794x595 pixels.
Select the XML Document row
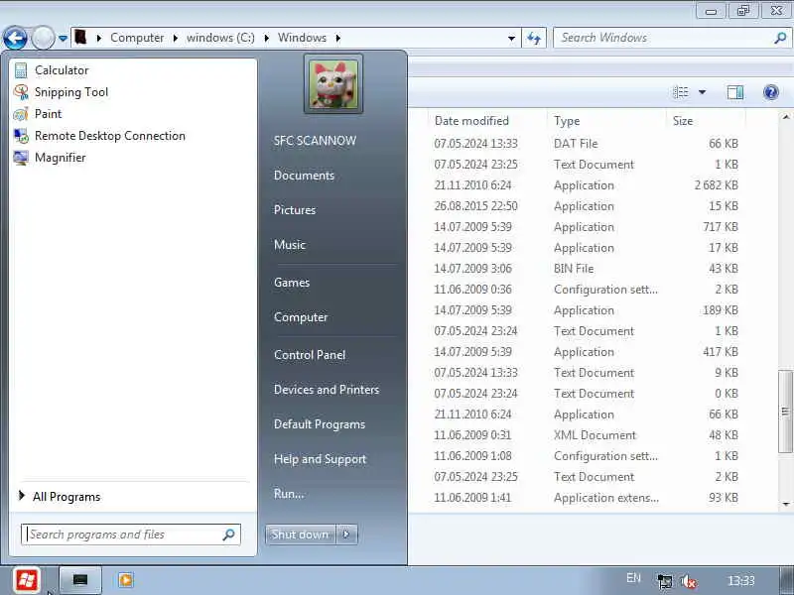(x=586, y=435)
